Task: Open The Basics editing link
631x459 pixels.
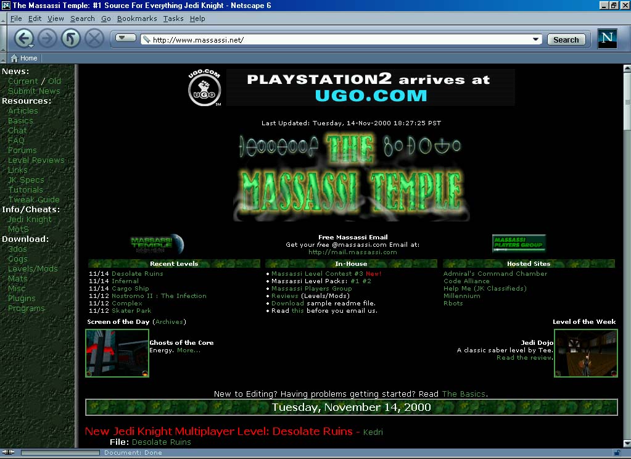Action: click(x=464, y=394)
